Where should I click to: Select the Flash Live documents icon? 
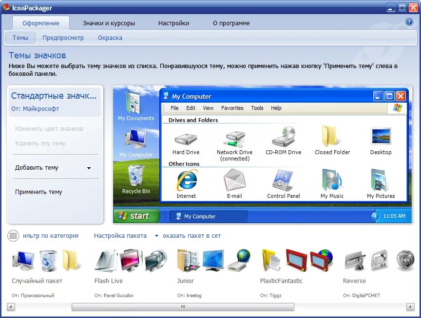click(106, 261)
